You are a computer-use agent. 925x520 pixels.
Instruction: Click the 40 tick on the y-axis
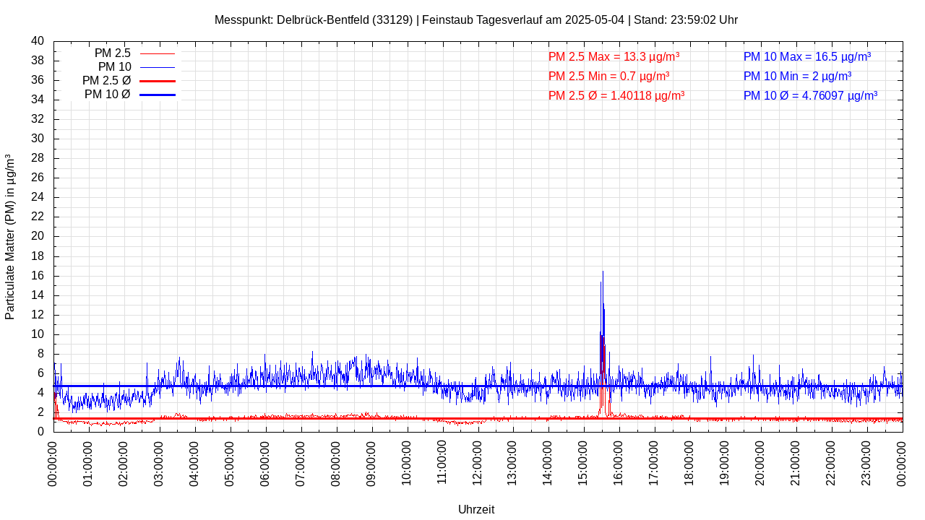click(x=38, y=41)
